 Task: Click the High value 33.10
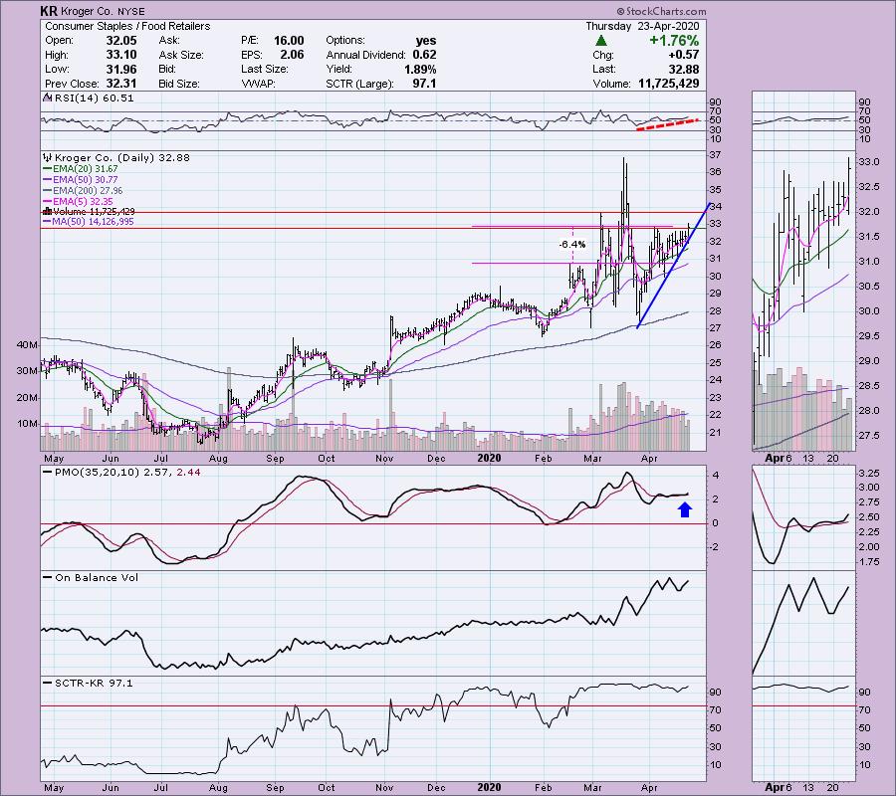pyautogui.click(x=121, y=55)
